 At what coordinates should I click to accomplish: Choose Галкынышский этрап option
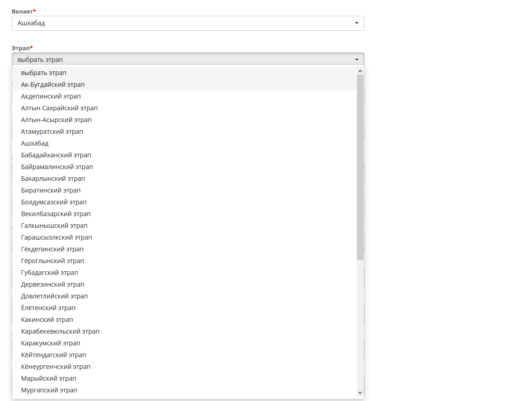coord(185,226)
